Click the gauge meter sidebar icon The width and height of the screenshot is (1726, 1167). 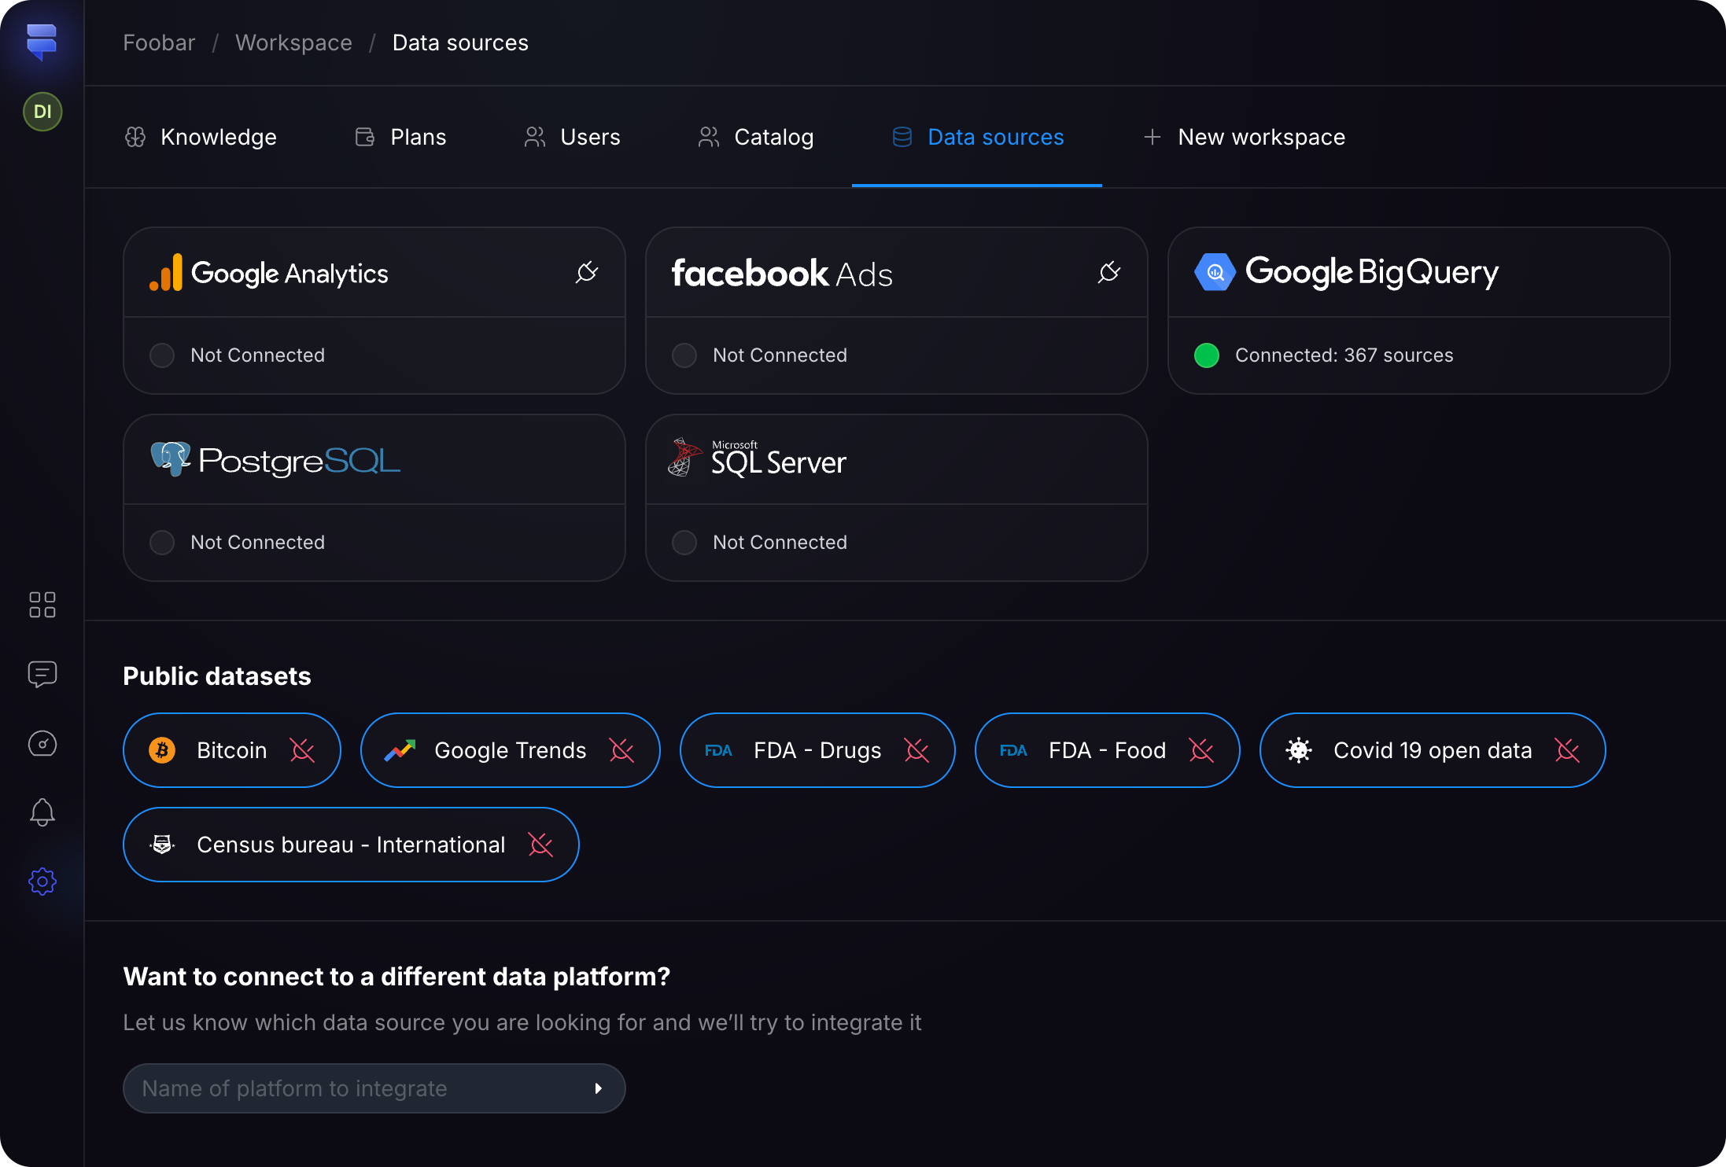pos(42,743)
